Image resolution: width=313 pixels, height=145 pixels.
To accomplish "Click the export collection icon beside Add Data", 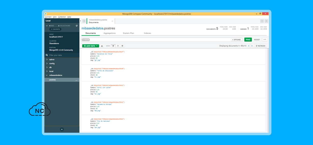I will [x=102, y=46].
